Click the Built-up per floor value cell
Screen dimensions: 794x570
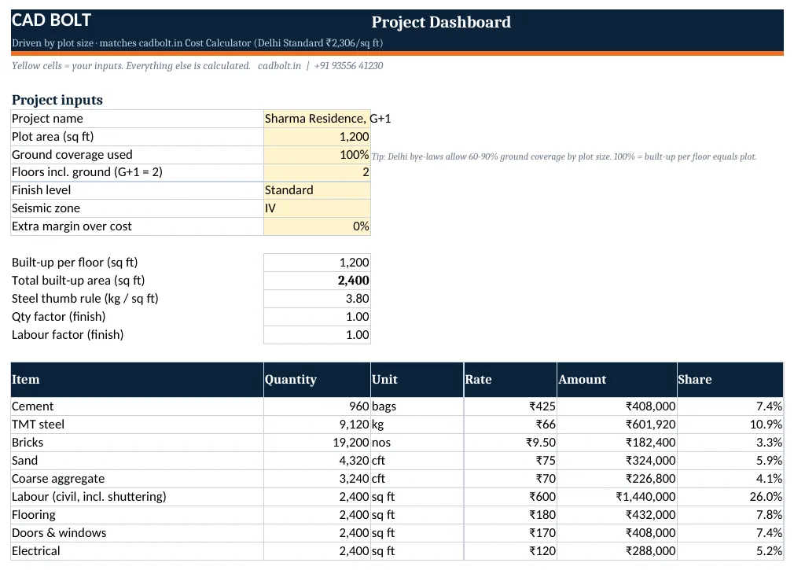317,263
